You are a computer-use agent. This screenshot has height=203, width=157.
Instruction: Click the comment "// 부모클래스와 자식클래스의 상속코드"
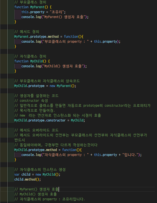(47, 81)
